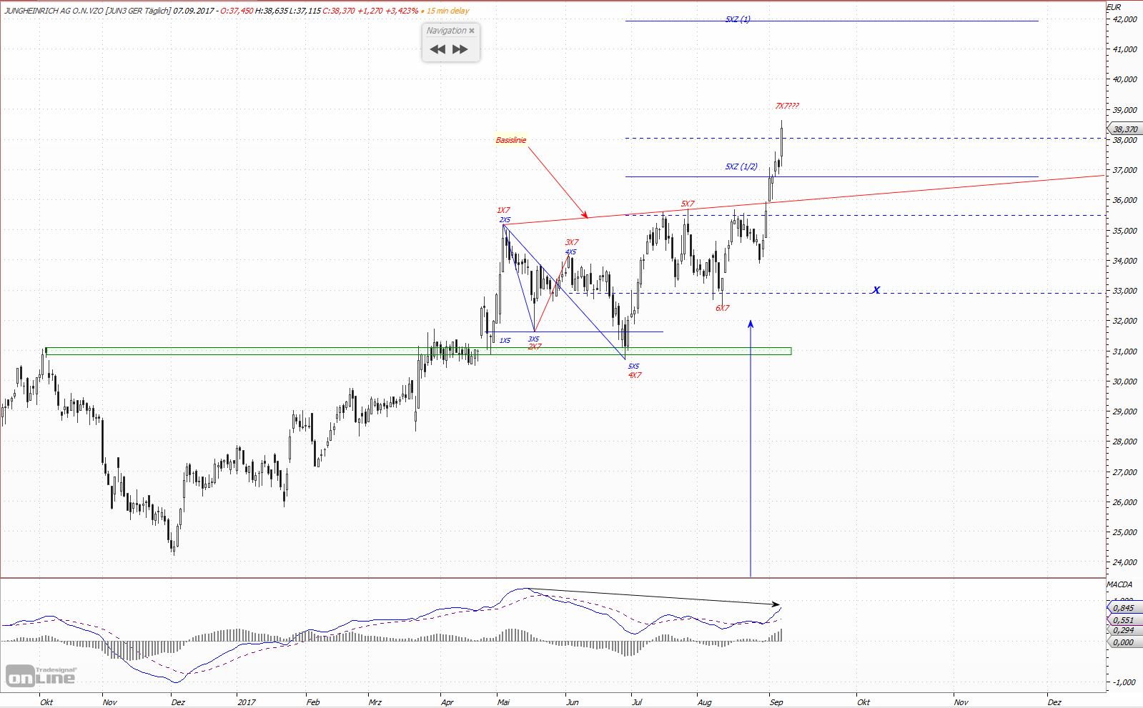The width and height of the screenshot is (1143, 708).
Task: Click the 40,000 price axis label
Action: (1124, 79)
